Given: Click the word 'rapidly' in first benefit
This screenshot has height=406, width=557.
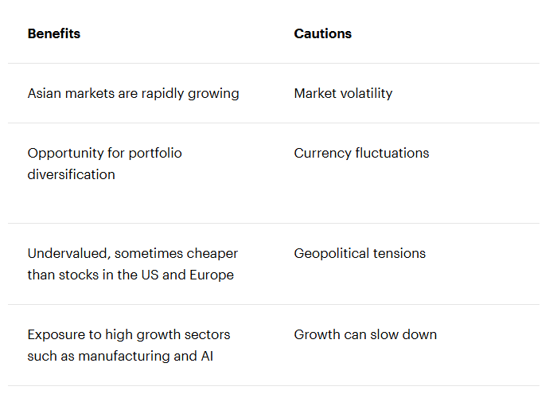Looking at the screenshot, I should pyautogui.click(x=162, y=93).
